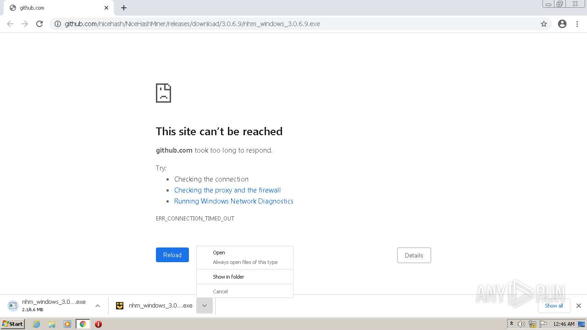Close the github.com tab

(106, 8)
